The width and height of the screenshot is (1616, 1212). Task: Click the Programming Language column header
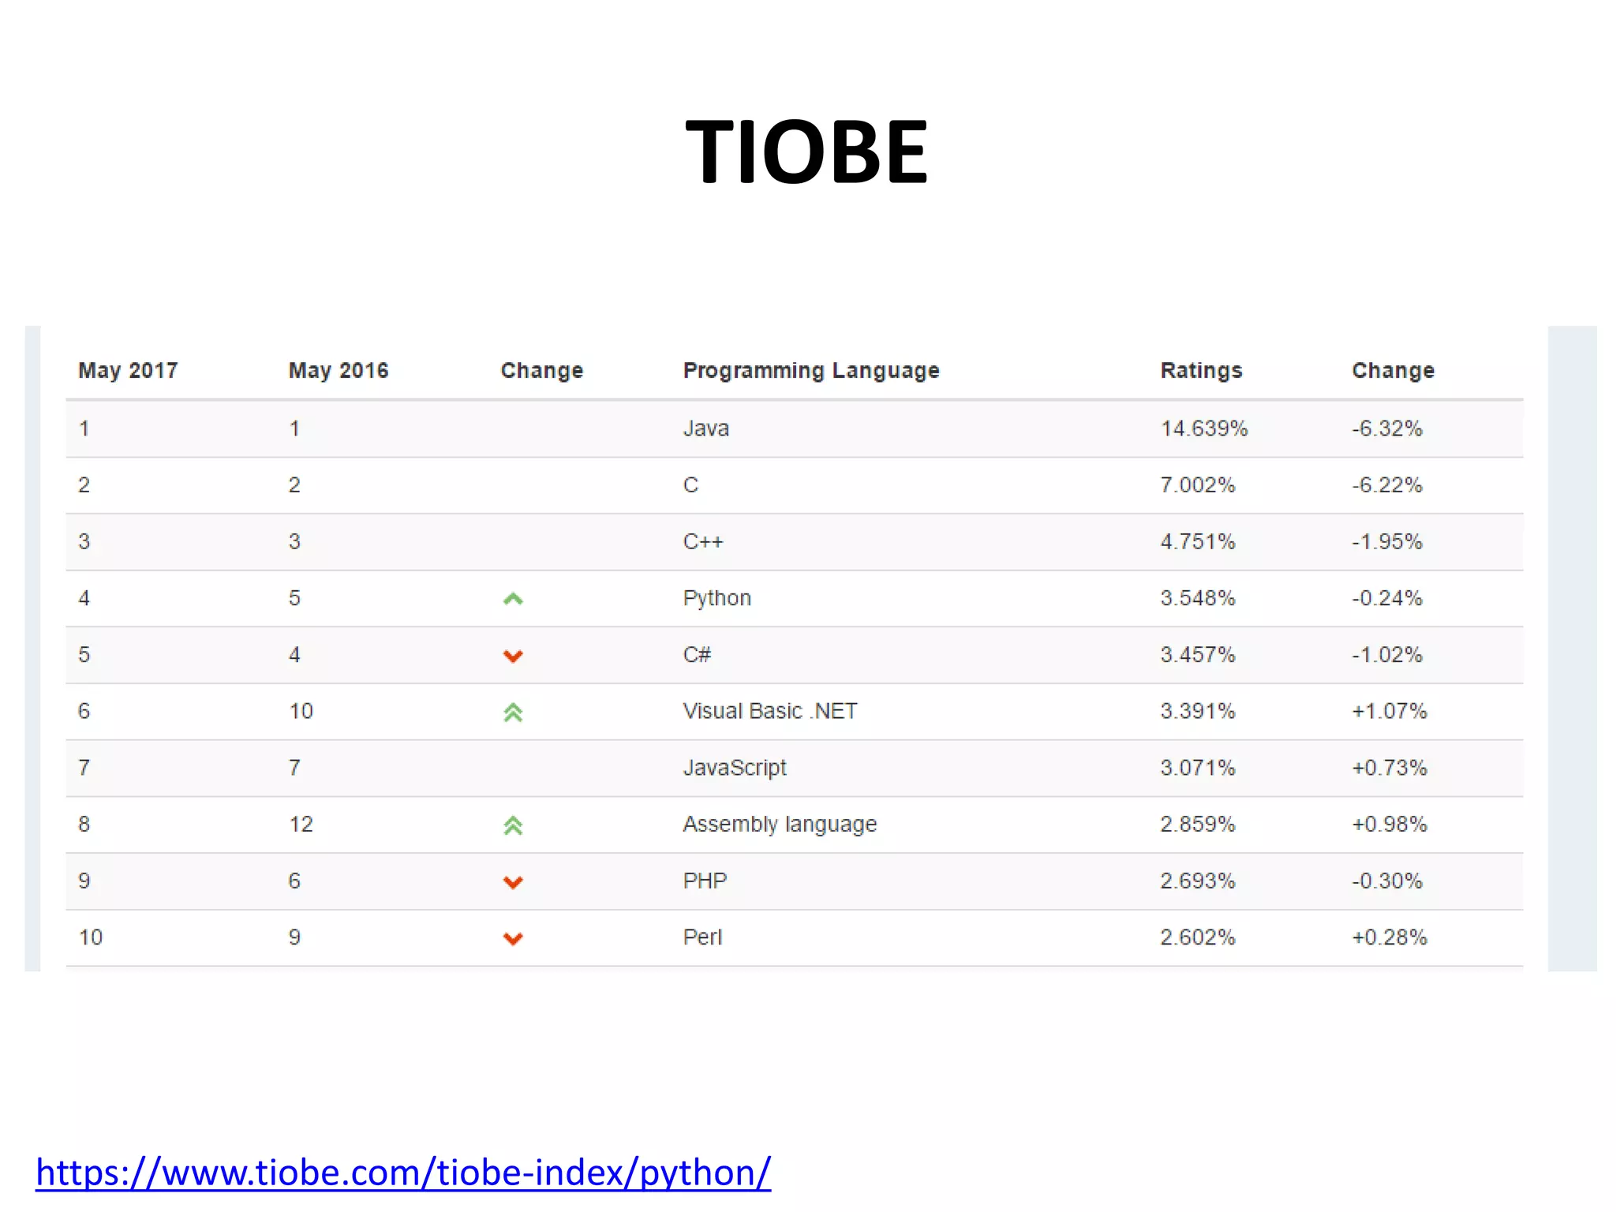811,371
